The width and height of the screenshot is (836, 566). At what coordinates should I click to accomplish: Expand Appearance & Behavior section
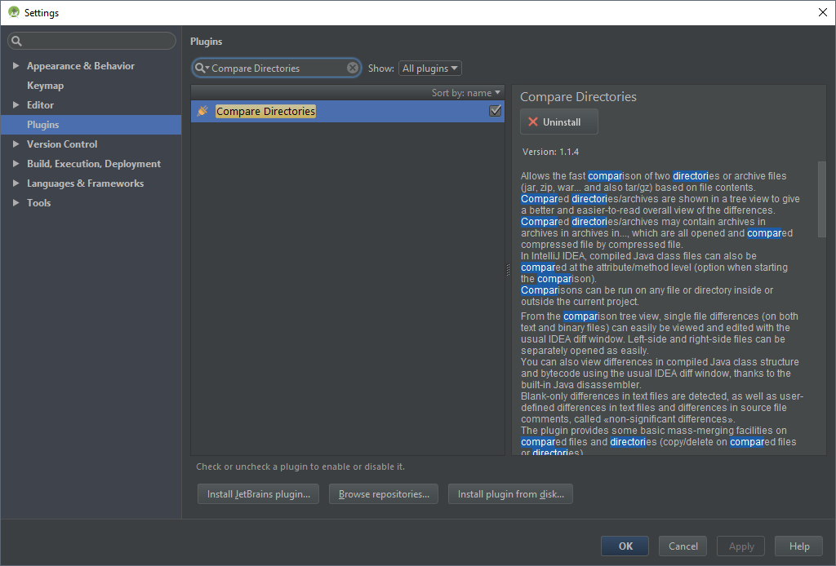pos(16,65)
